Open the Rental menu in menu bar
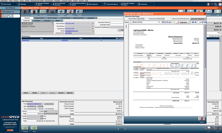 coord(27,1)
